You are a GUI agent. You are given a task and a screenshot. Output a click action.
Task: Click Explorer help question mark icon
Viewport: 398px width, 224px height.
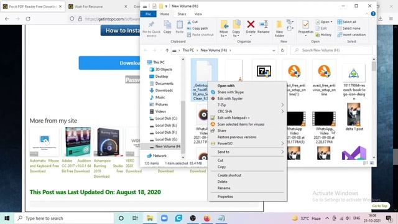click(373, 14)
